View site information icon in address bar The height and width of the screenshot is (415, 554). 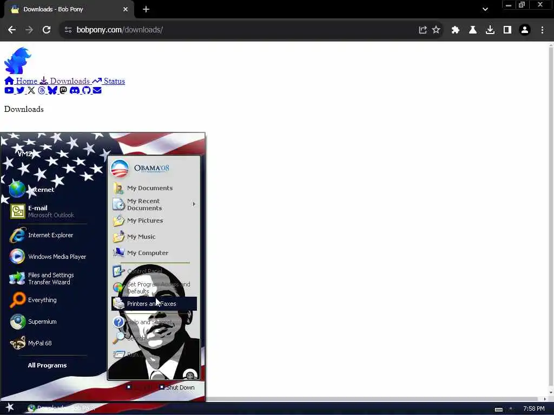(x=68, y=30)
